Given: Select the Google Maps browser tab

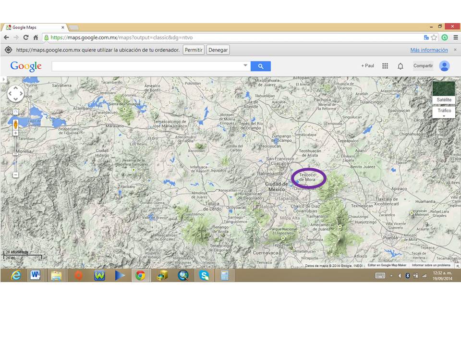Looking at the screenshot, I should 35,27.
